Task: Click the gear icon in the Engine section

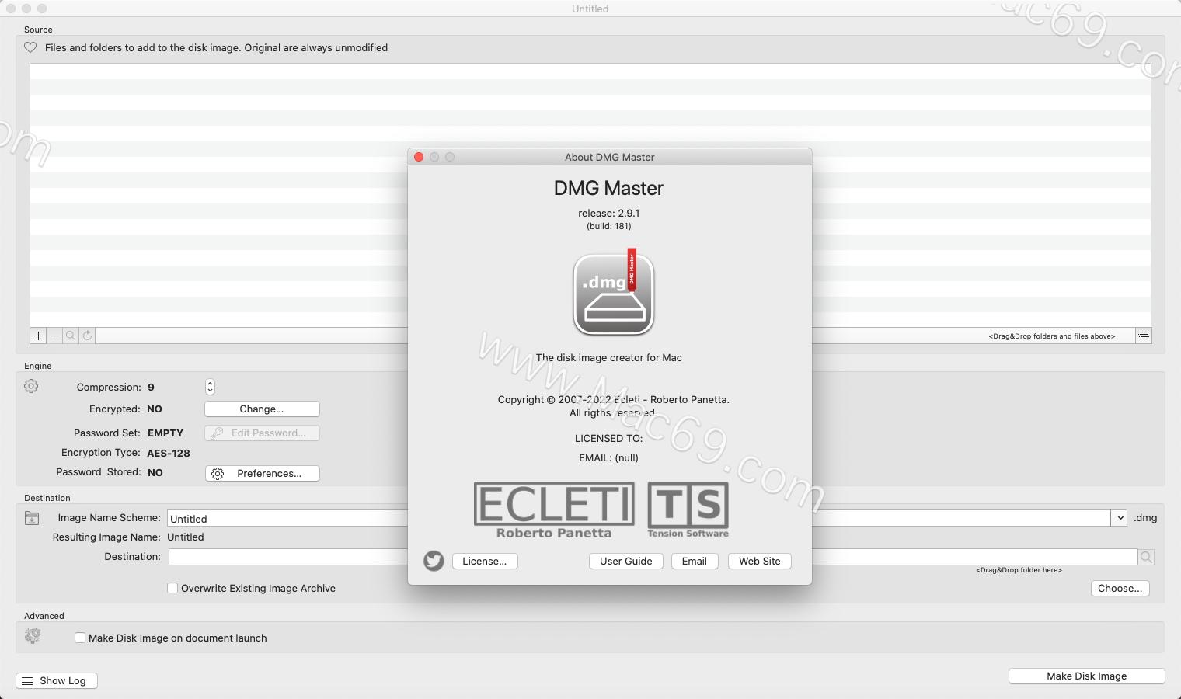Action: [30, 386]
